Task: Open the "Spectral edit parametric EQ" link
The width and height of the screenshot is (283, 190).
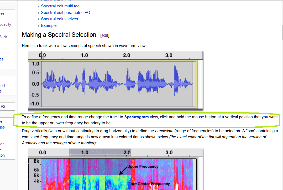Action: [66, 12]
